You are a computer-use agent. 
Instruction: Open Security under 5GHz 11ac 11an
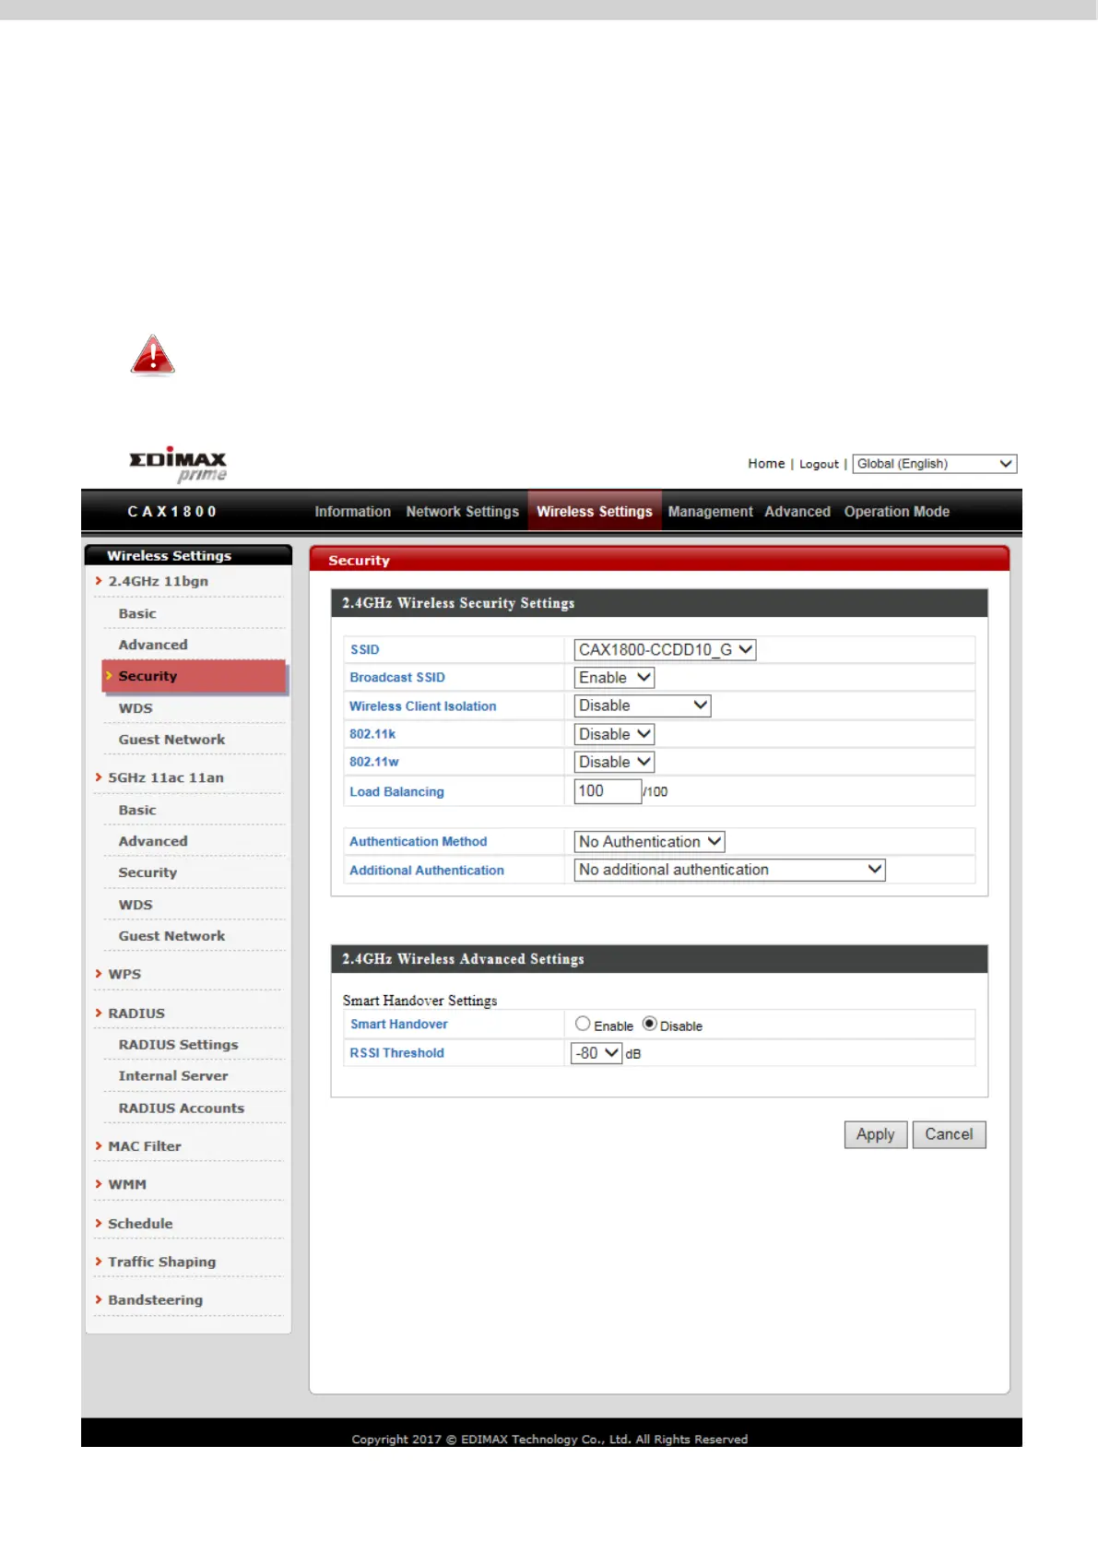coord(148,872)
